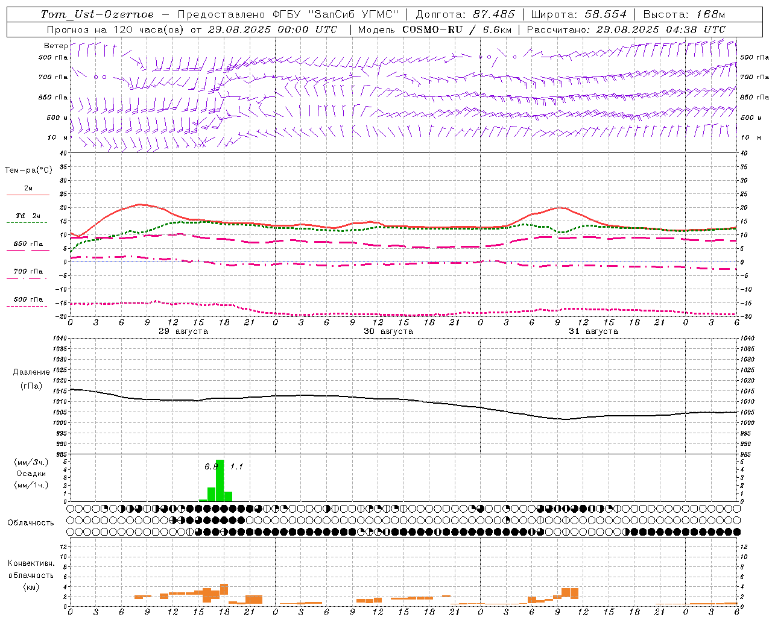This screenshot has height=617, width=772.
Task: Click the 30 августа date label
Action: coord(388,331)
